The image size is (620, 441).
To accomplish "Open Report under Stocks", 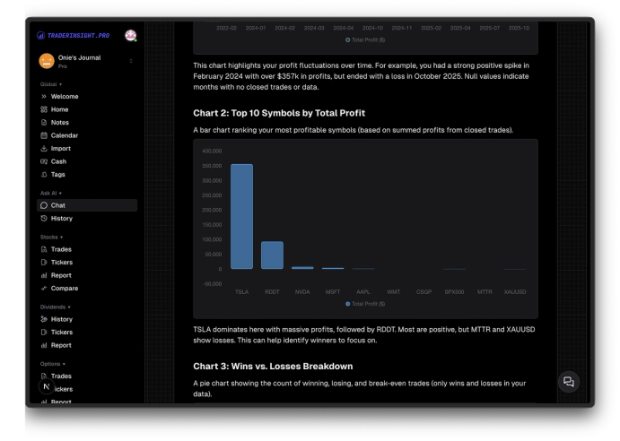I will 61,275.
